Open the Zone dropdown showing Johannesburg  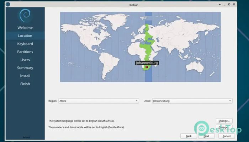tap(192, 101)
